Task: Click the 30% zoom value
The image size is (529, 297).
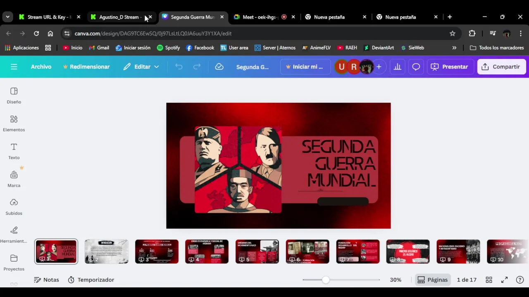Action: [x=396, y=280]
